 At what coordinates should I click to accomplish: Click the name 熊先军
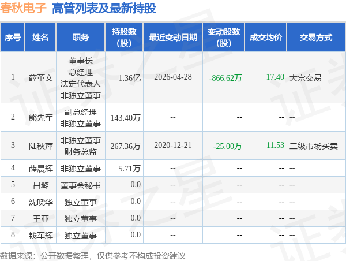coord(41,118)
